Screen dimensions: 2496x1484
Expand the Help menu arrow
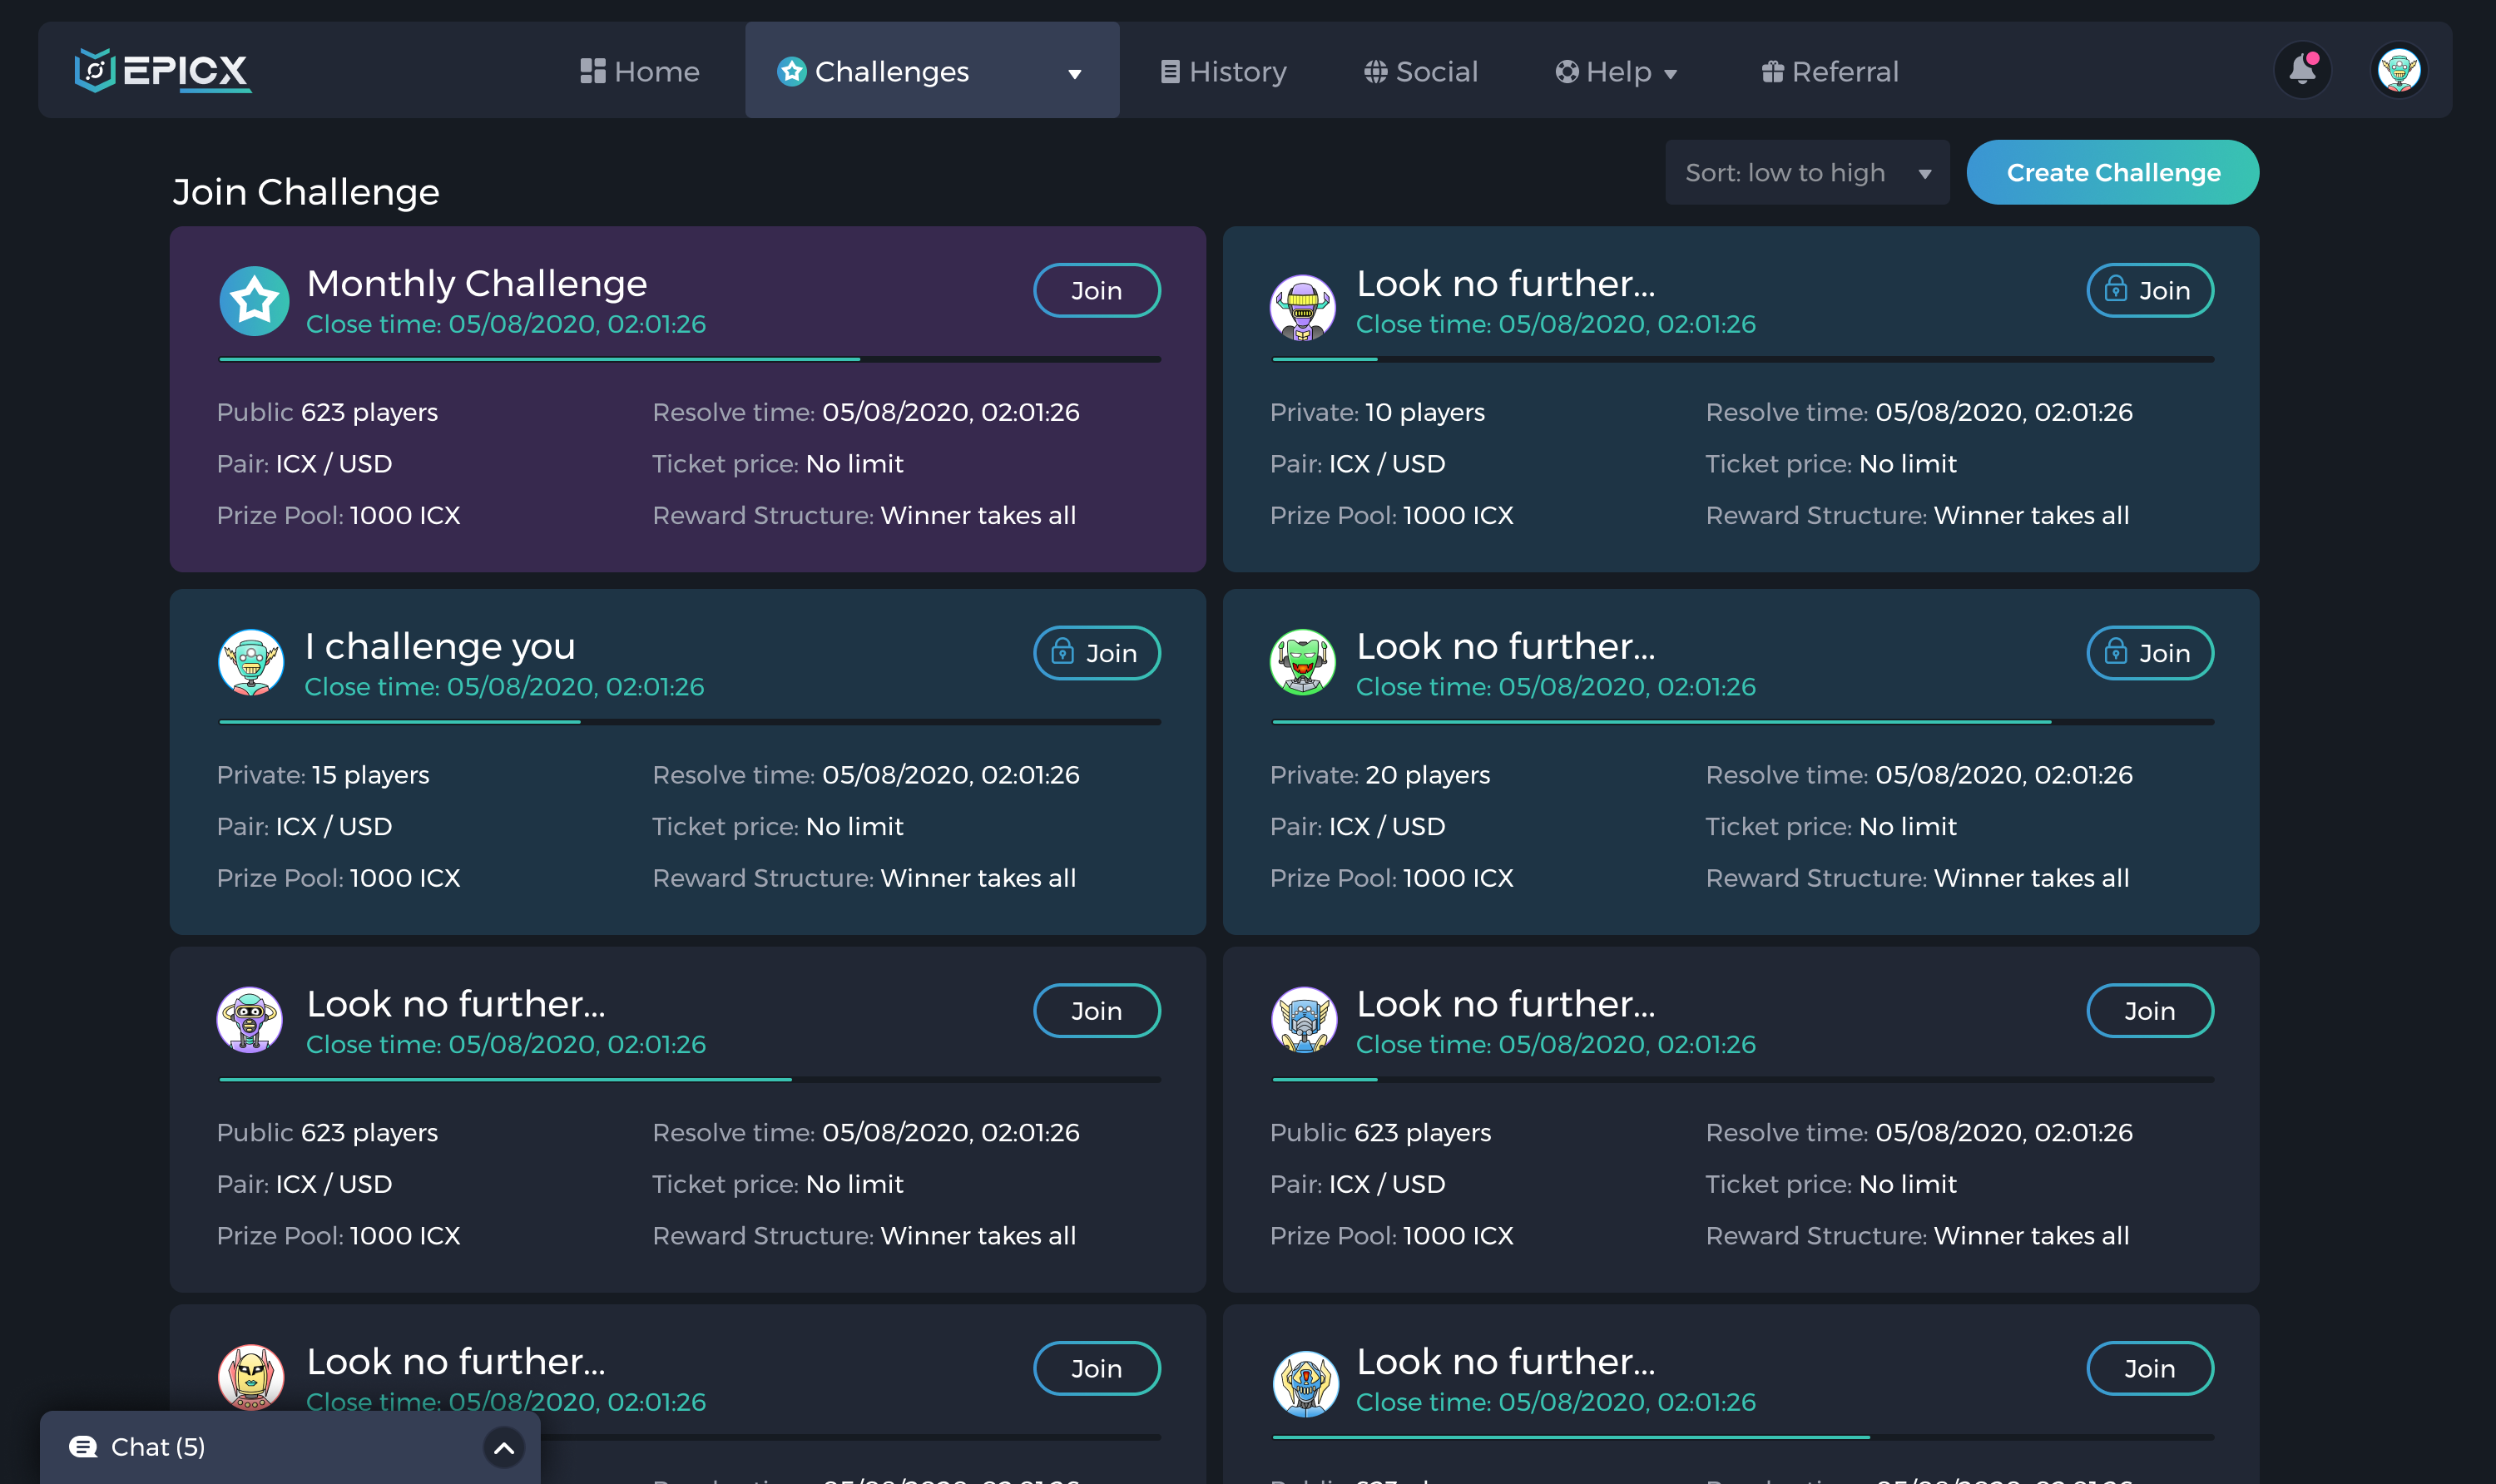click(x=1670, y=74)
